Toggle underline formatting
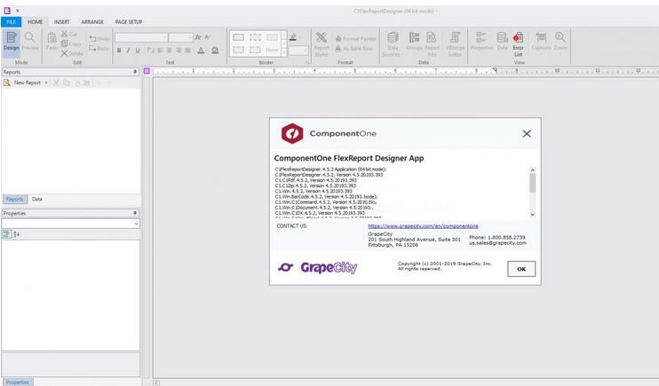Screen dimensions: 659x386 [138, 51]
